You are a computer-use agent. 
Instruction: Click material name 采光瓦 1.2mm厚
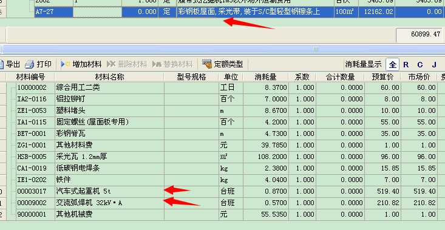pyautogui.click(x=82, y=157)
